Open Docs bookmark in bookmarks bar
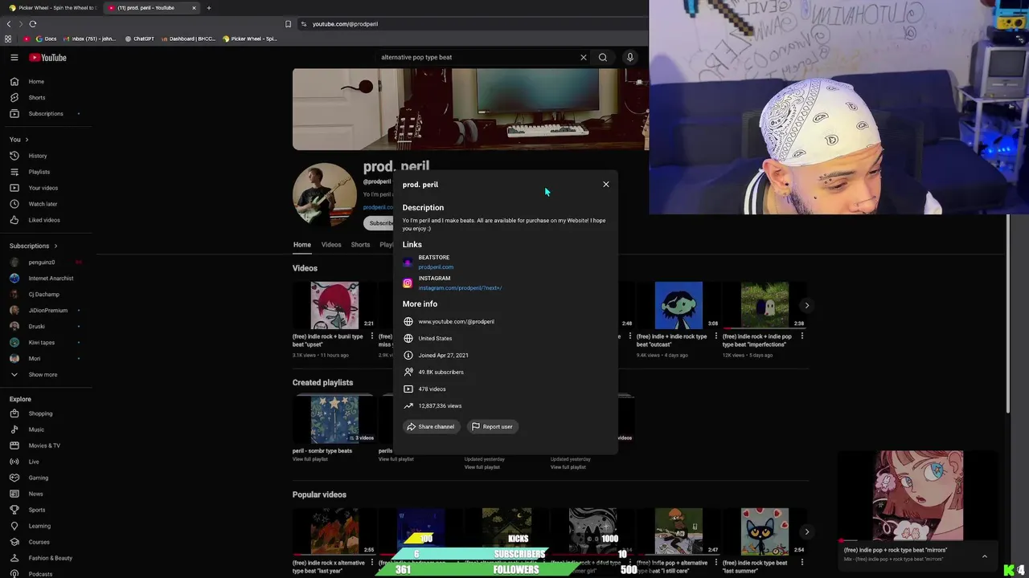This screenshot has width=1029, height=578. coord(46,39)
